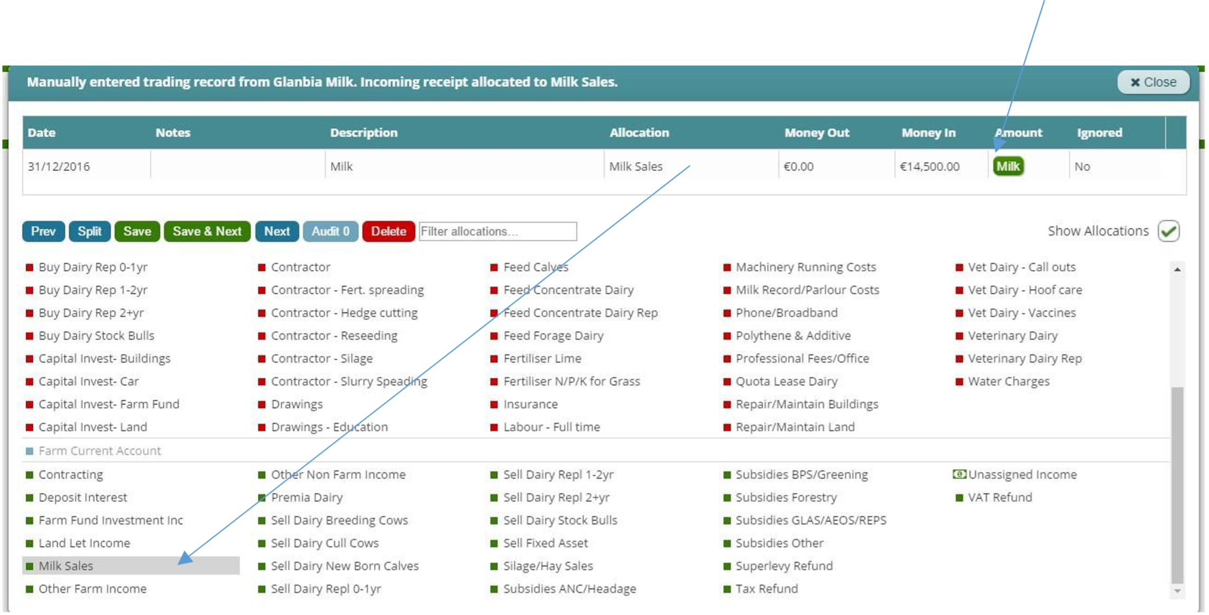Viewport: 1209px width, 615px height.
Task: Click the green Milk badge in Amount column
Action: 1008,166
